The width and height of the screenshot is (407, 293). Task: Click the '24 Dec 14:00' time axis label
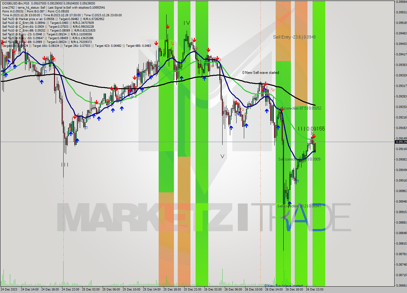(30, 289)
